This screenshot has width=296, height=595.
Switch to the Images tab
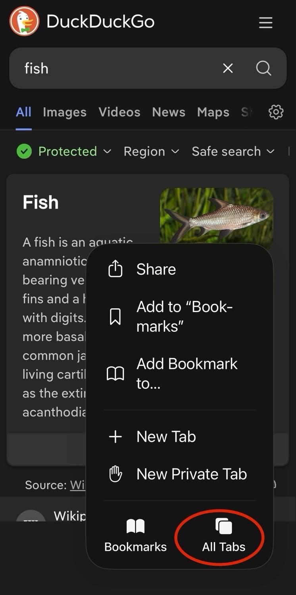pyautogui.click(x=64, y=112)
